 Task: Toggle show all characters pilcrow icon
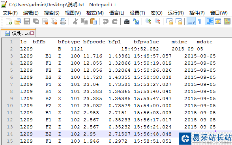(x=200, y=21)
